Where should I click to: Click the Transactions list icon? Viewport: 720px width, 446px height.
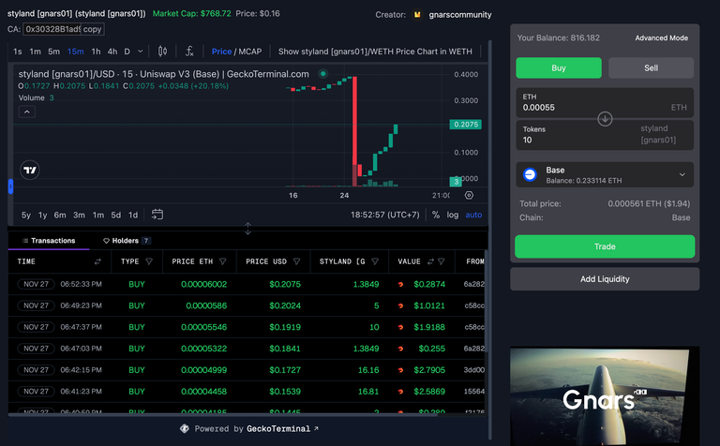point(25,241)
